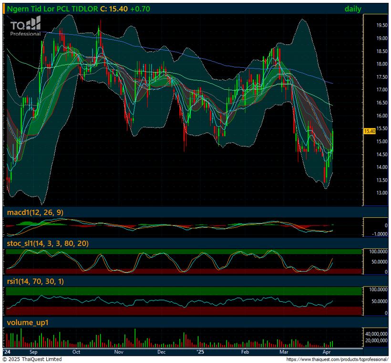Click the '25 year label on date axis

(x=200, y=352)
